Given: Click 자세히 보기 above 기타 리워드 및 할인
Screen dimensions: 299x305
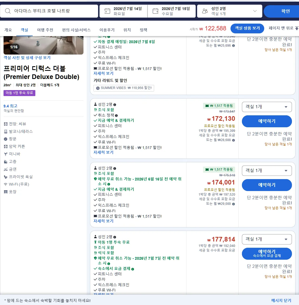Looking at the screenshot, I should [104, 74].
